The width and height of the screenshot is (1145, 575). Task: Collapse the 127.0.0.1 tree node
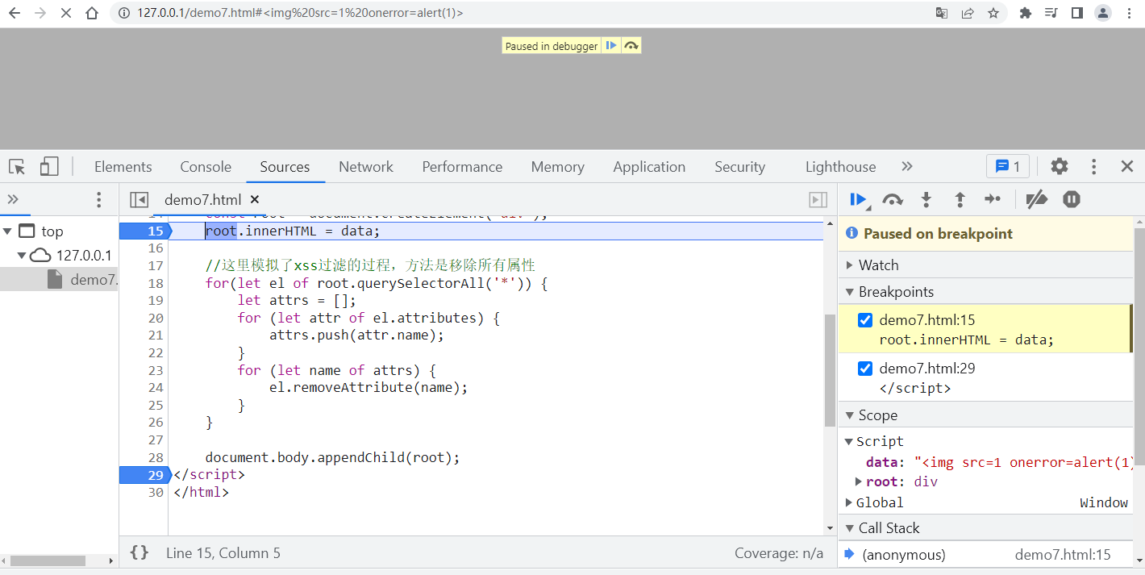pyautogui.click(x=23, y=256)
